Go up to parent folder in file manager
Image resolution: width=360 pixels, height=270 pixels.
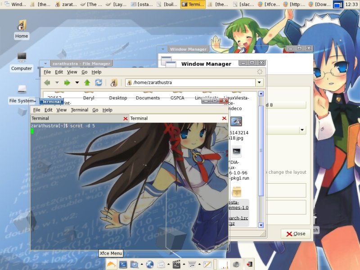click(x=87, y=83)
